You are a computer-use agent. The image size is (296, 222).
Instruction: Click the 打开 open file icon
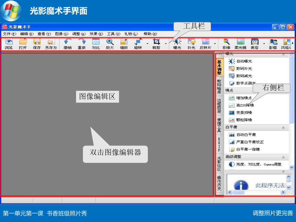point(23,44)
